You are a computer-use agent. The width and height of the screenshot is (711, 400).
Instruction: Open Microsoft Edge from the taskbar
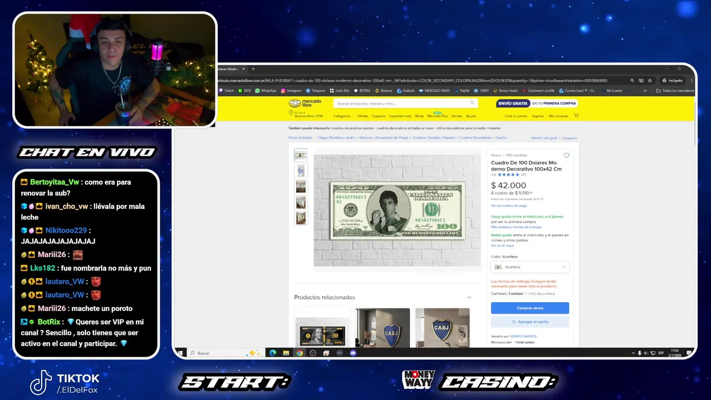pos(273,353)
